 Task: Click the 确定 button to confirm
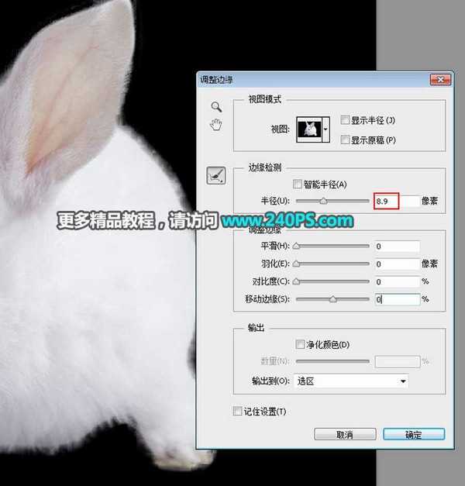(x=414, y=434)
